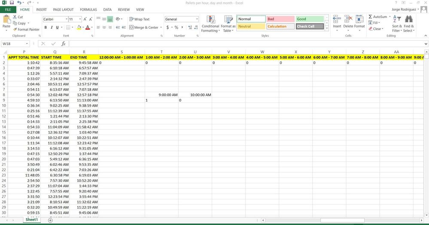Image resolution: width=429 pixels, height=225 pixels.
Task: Collapse the ribbon with the chevron
Action: (x=426, y=36)
